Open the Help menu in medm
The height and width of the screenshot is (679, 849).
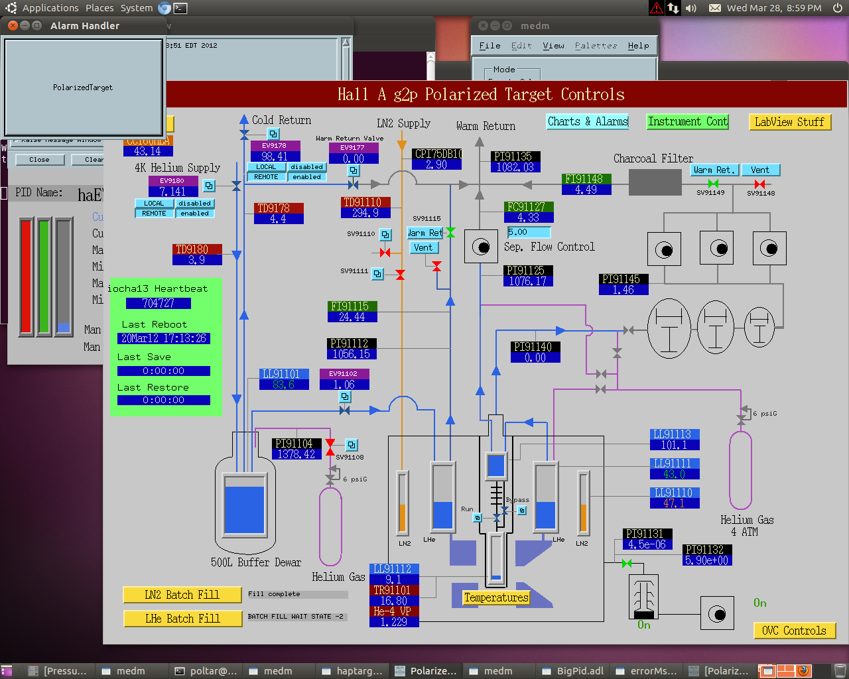[638, 46]
